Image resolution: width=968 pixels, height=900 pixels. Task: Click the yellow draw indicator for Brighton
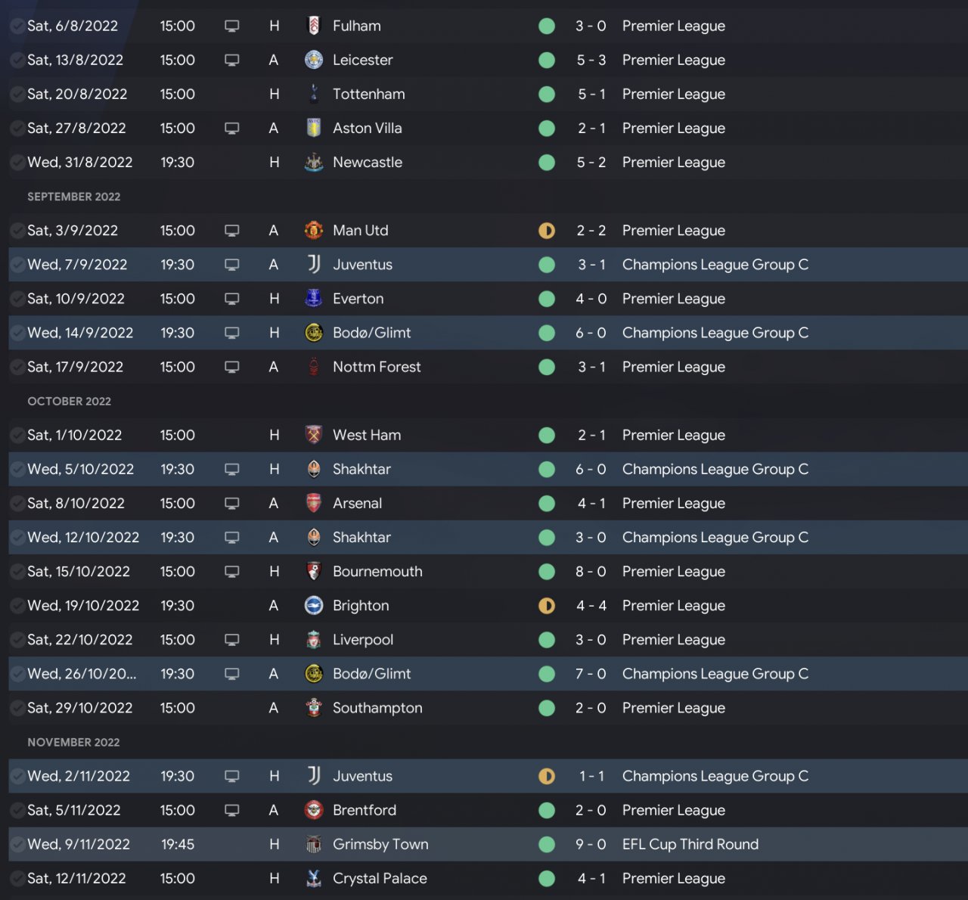(x=547, y=606)
